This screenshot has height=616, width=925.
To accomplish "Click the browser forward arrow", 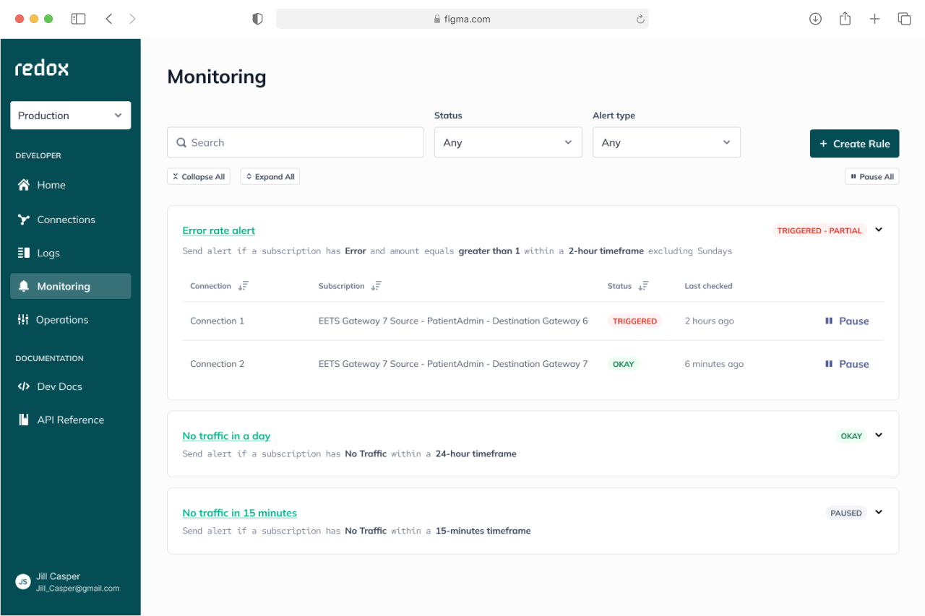I will tap(132, 19).
